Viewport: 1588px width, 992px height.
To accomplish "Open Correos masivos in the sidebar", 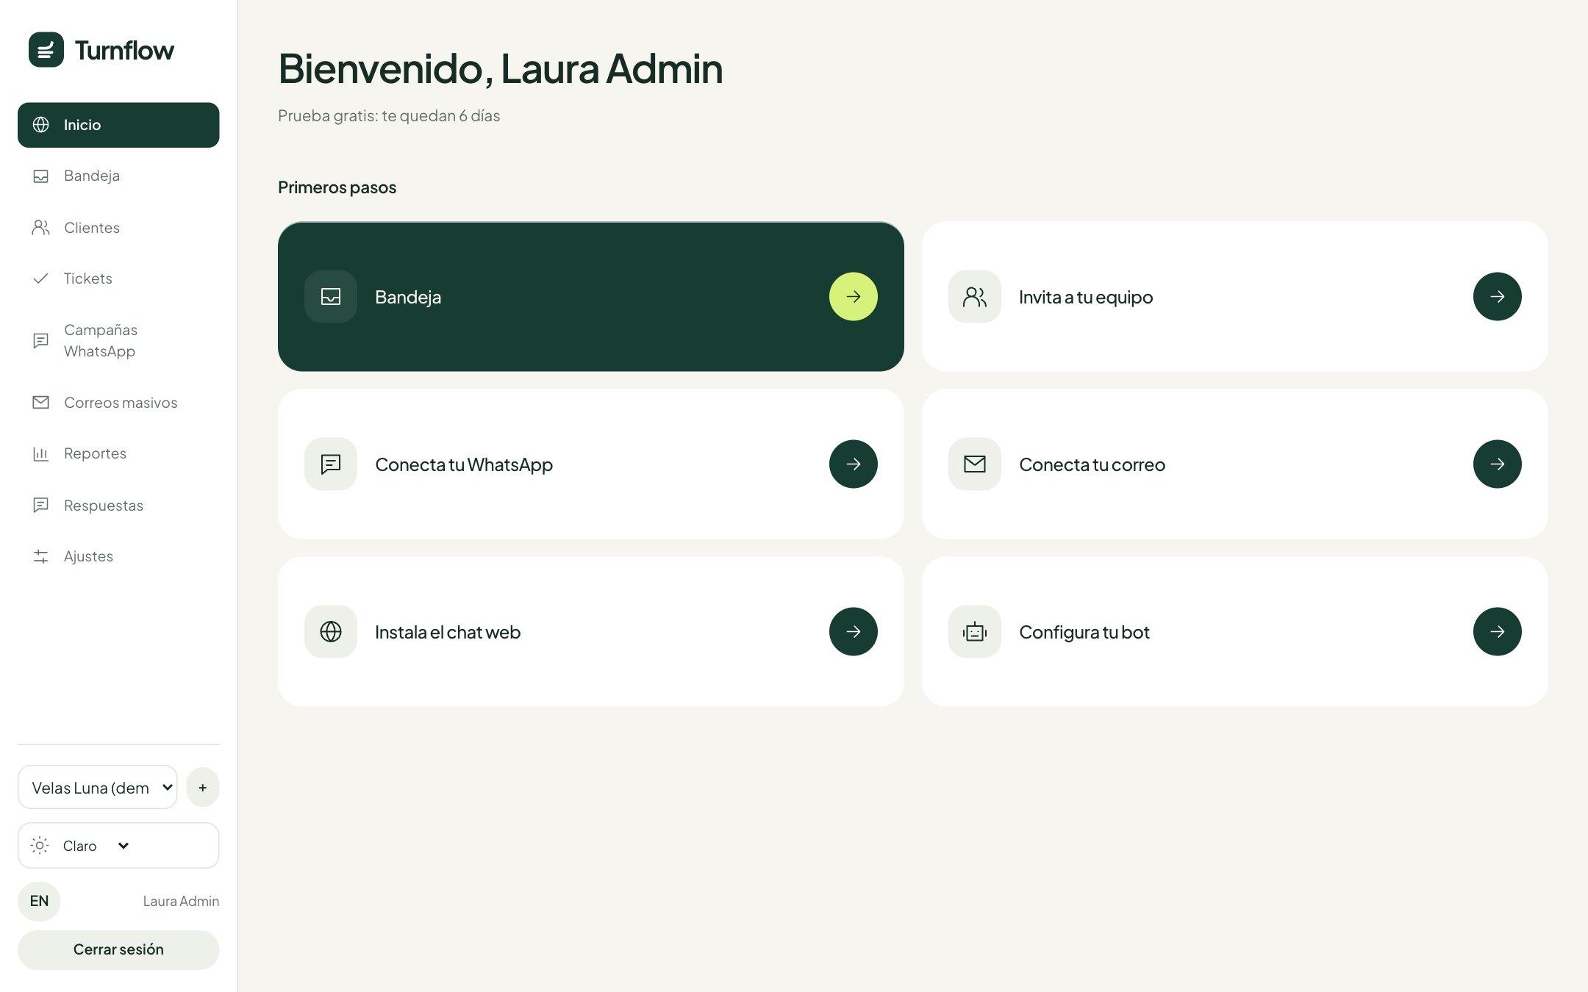I will point(118,403).
